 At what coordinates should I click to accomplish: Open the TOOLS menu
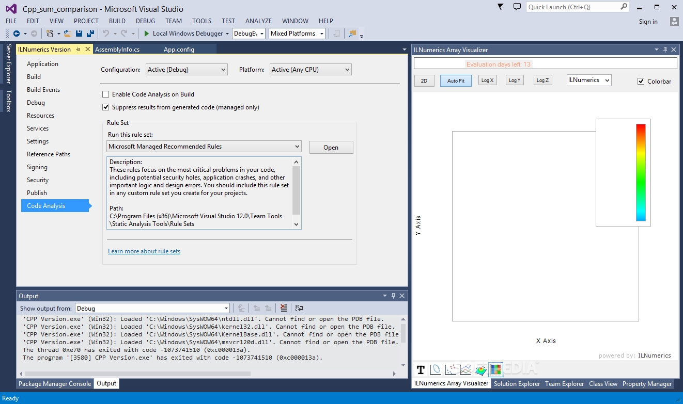201,21
